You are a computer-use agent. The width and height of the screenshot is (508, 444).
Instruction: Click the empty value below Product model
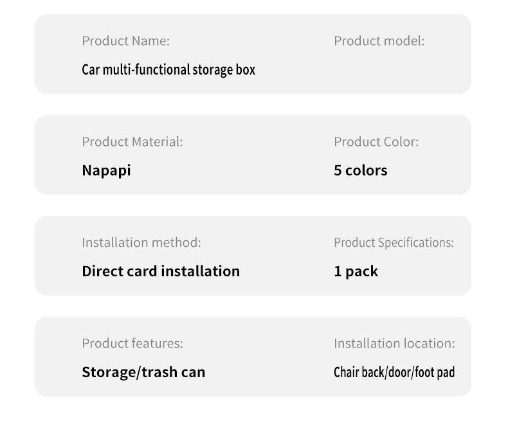379,69
